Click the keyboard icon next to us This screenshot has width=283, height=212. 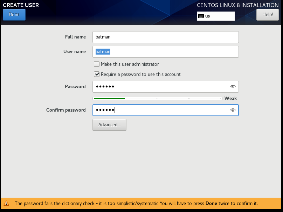point(201,16)
